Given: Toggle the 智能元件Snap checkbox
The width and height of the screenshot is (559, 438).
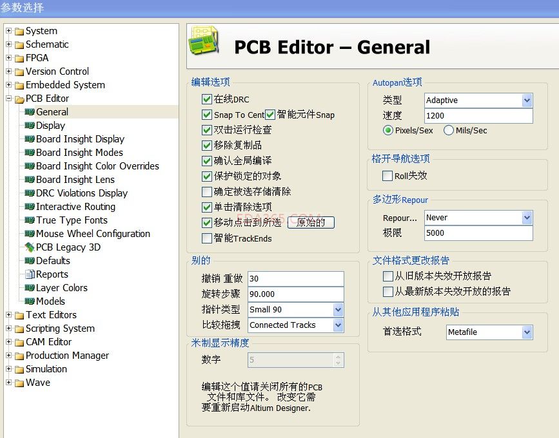Looking at the screenshot, I should (270, 115).
